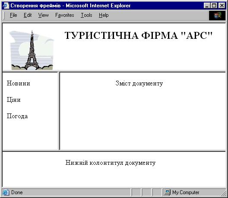Open the Favorites menu
228x198 pixels.
coord(65,15)
